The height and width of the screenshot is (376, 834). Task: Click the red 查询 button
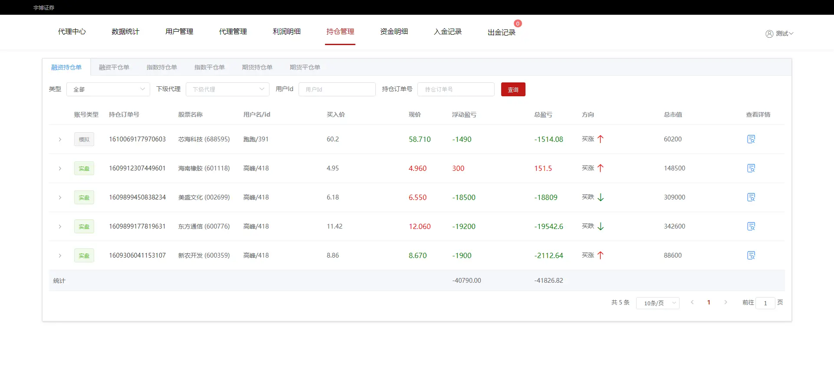513,89
